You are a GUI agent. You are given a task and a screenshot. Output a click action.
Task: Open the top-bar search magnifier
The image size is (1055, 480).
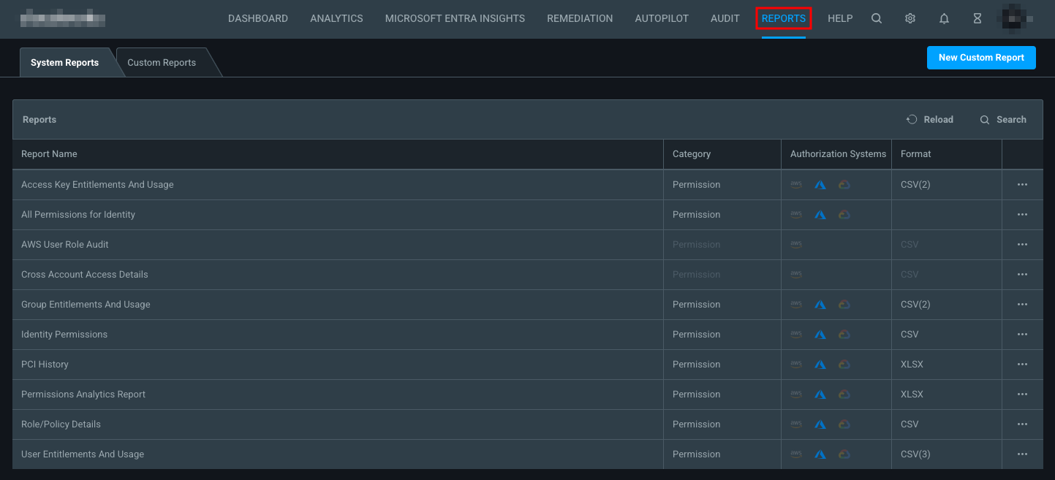877,18
